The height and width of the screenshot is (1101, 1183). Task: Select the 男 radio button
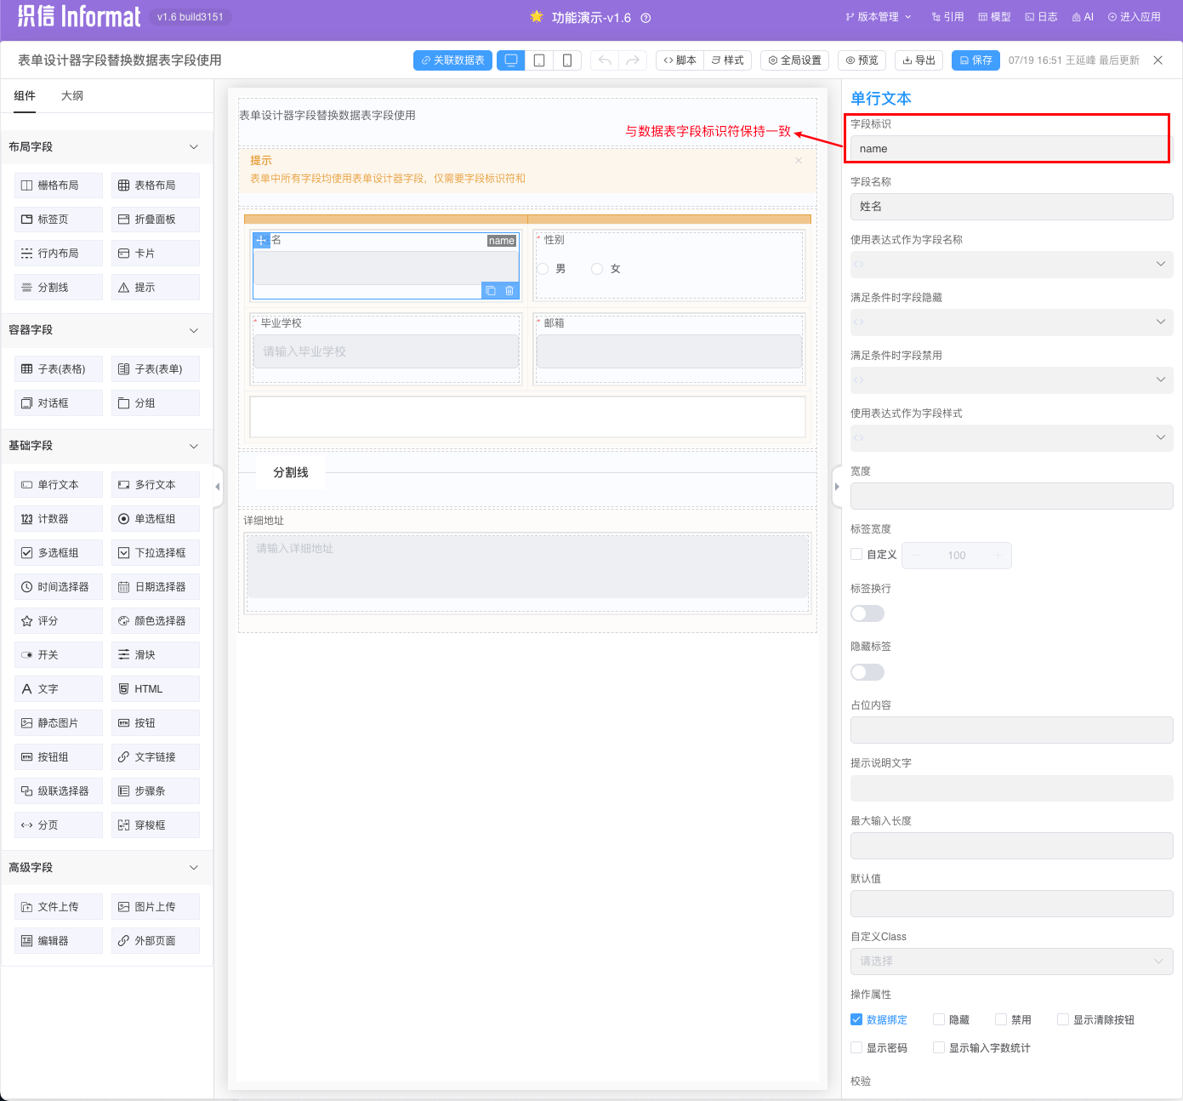click(x=543, y=269)
